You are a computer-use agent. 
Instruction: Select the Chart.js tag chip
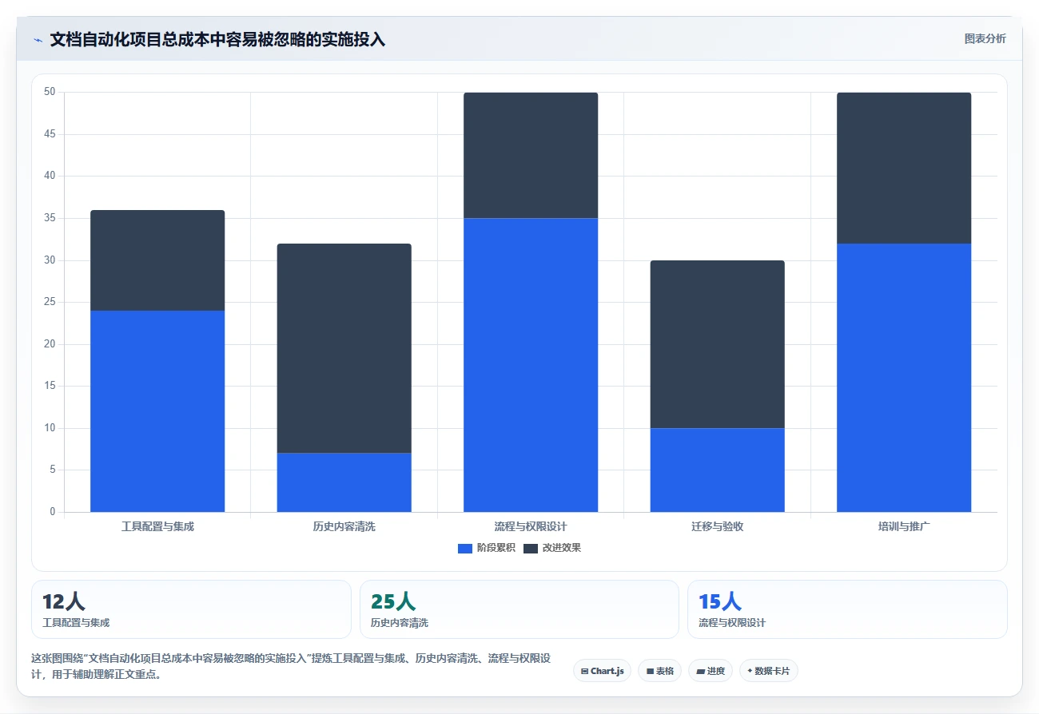pos(602,671)
